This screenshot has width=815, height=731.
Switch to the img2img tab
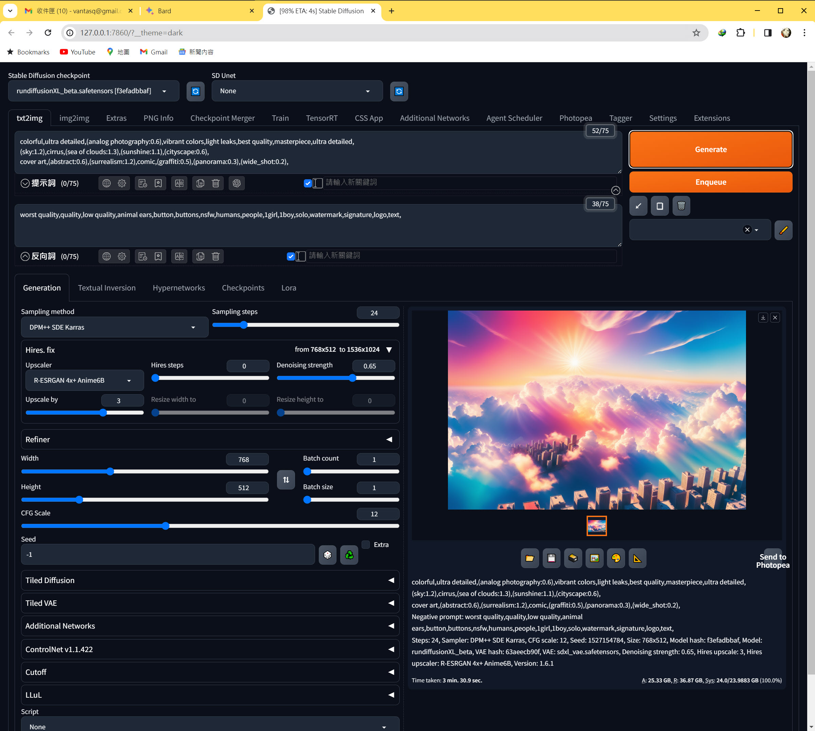tap(74, 118)
